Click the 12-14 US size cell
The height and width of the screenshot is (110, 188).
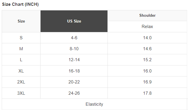pos(74,60)
